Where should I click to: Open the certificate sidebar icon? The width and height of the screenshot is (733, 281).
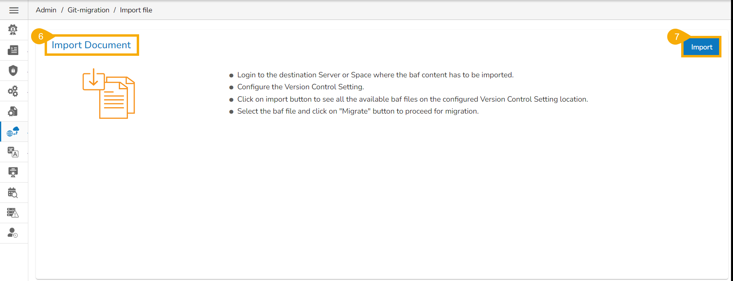click(x=13, y=172)
